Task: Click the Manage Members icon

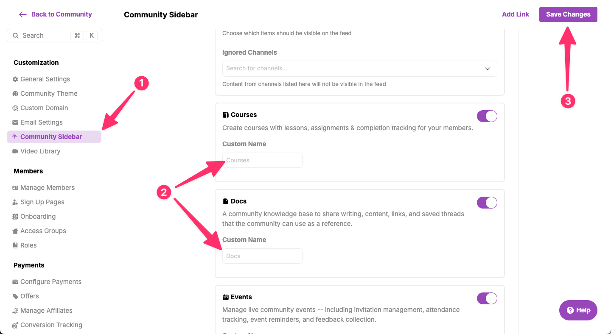Action: pyautogui.click(x=15, y=188)
